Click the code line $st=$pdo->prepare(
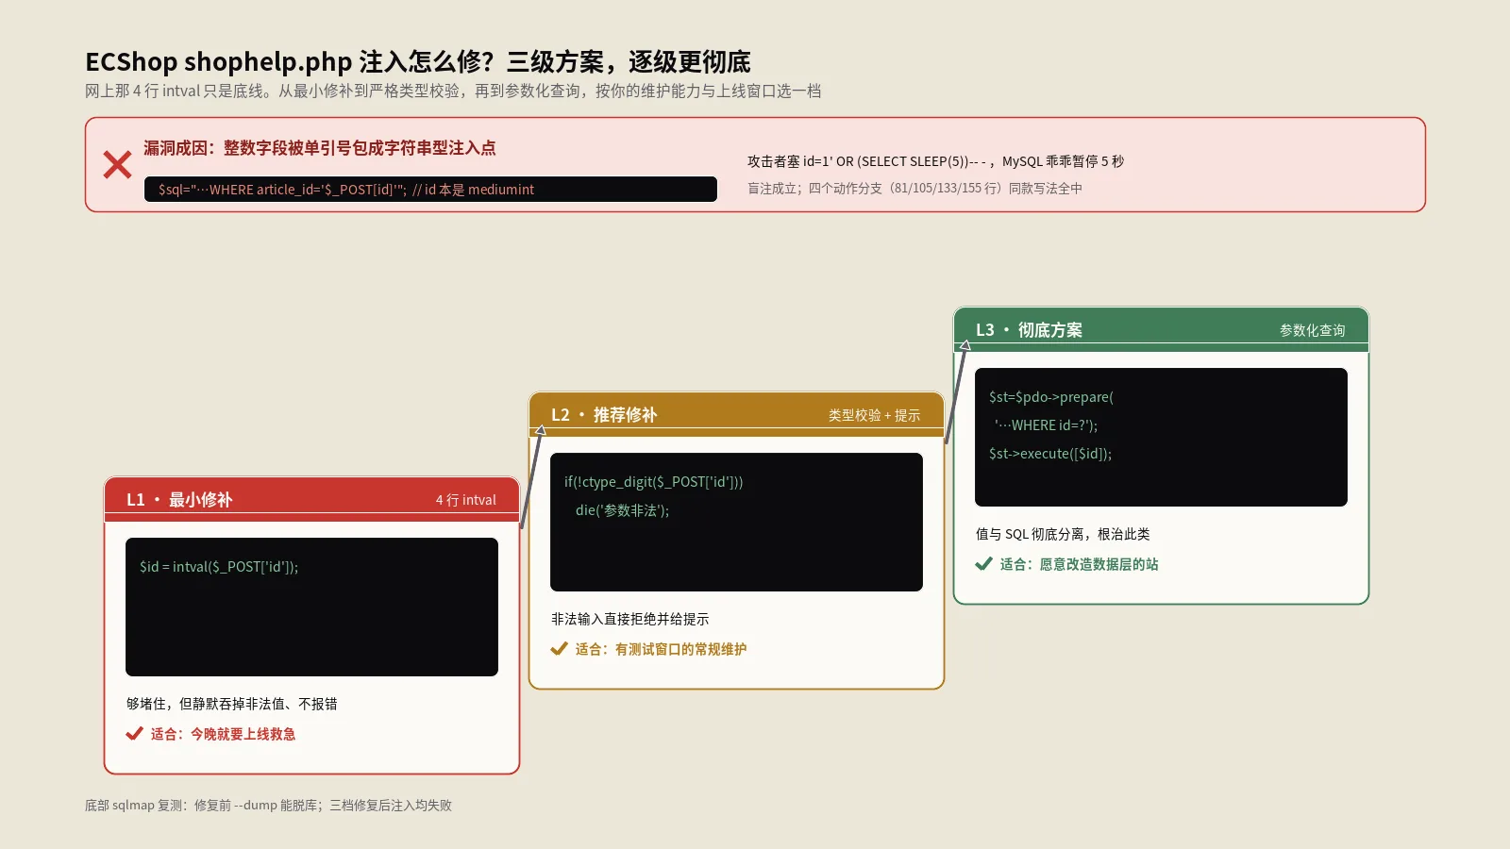 click(1051, 396)
